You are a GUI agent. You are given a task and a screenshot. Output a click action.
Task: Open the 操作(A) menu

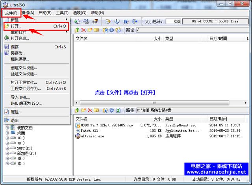point(28,13)
